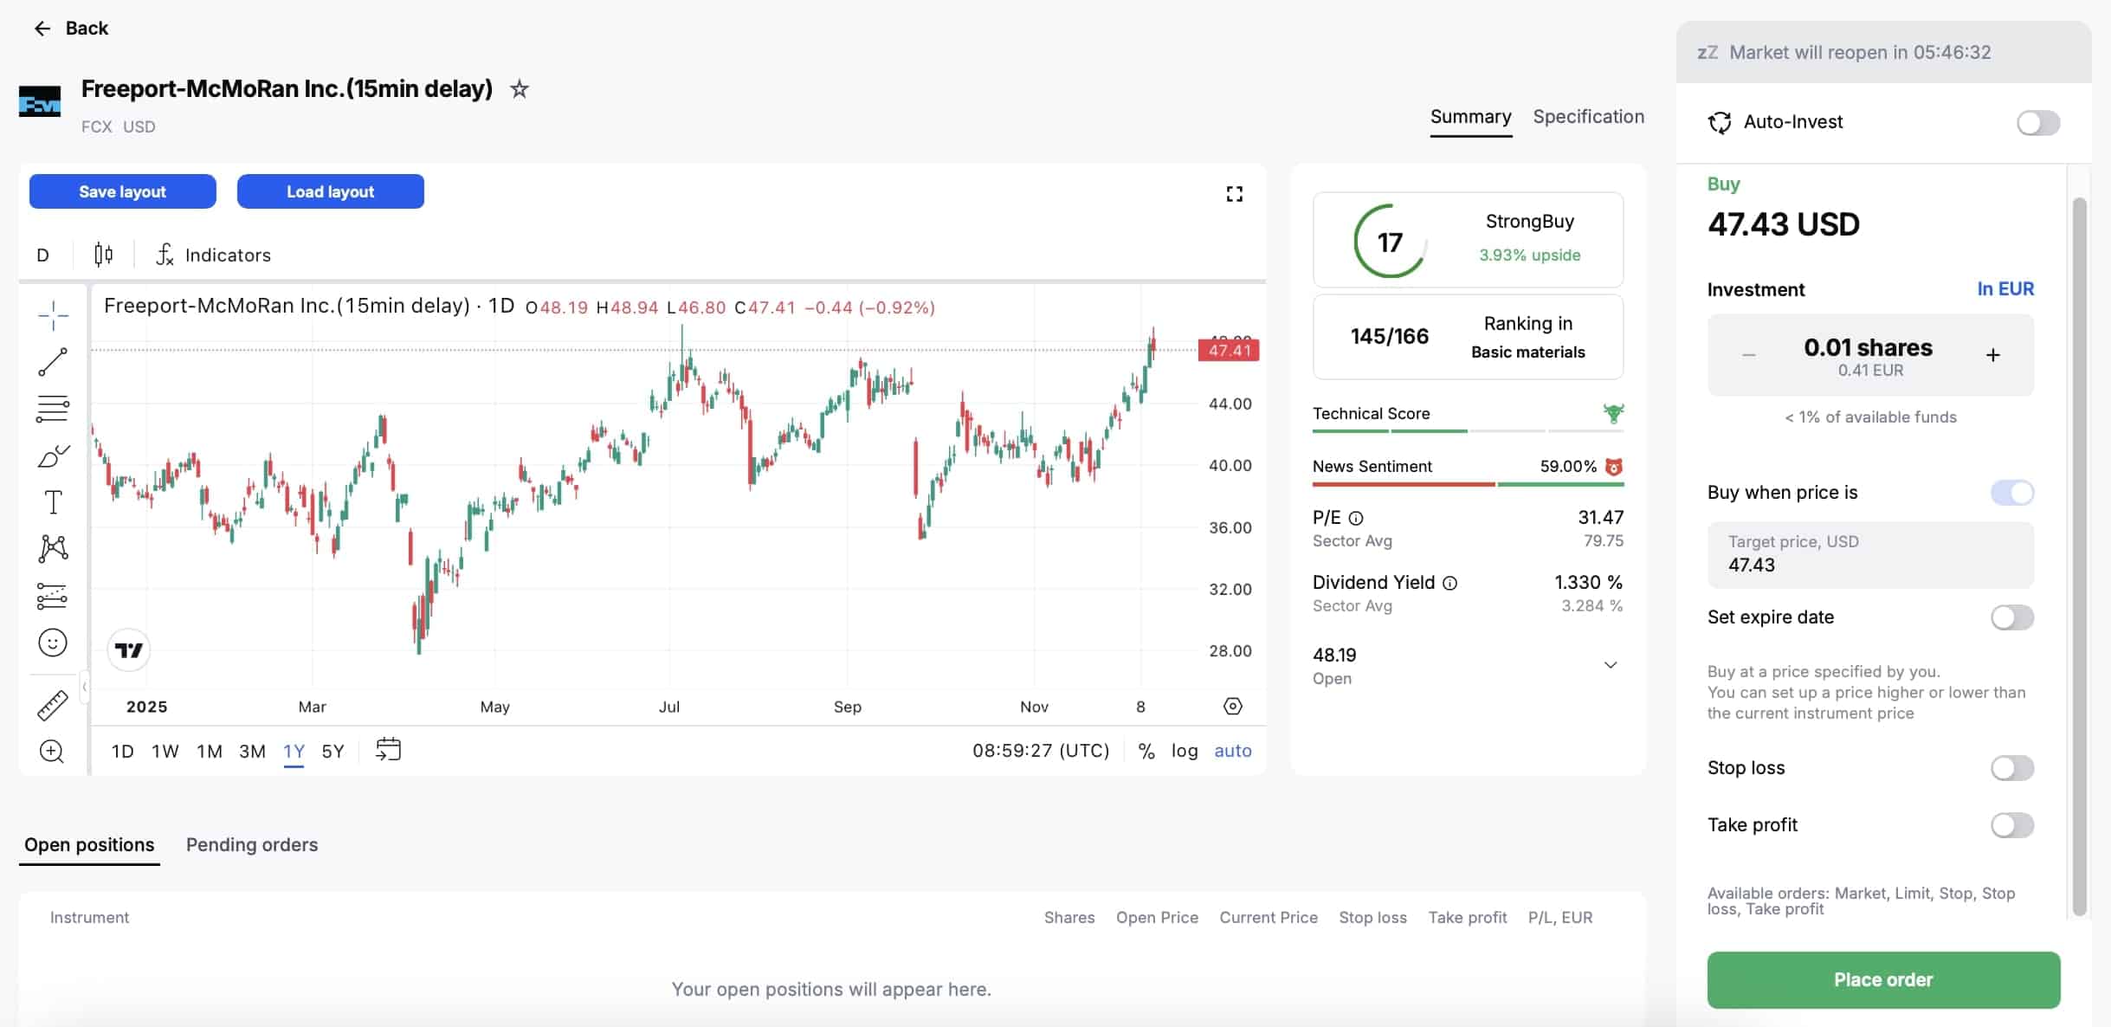The image size is (2111, 1027).
Task: Turn on the Stop loss toggle
Action: click(2011, 768)
